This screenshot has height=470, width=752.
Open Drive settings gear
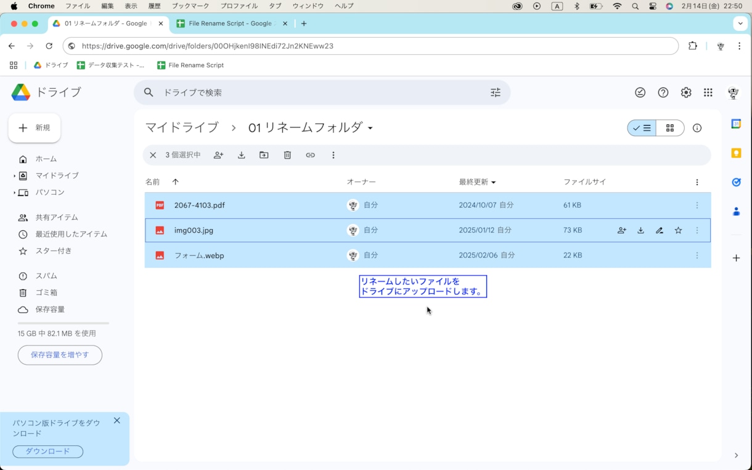point(686,92)
